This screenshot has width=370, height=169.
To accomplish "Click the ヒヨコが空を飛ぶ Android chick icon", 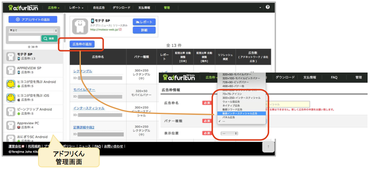I will click(11, 84).
